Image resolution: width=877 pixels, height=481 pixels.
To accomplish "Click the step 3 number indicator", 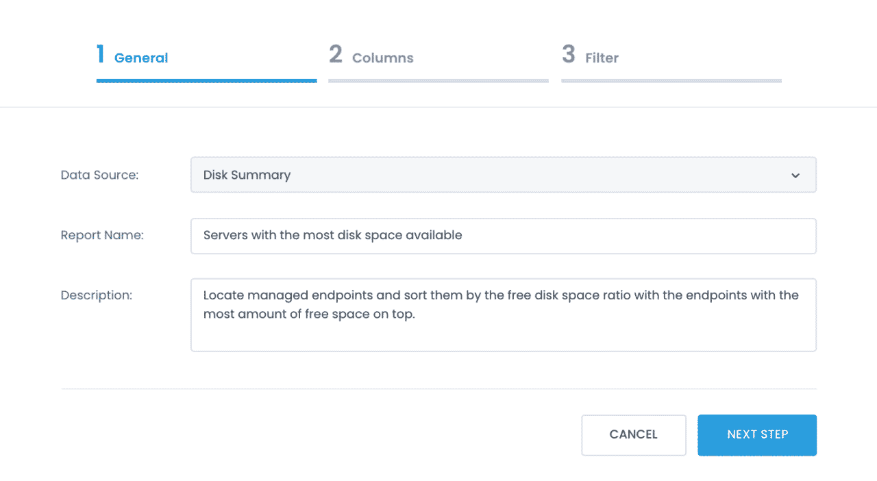I will 568,53.
